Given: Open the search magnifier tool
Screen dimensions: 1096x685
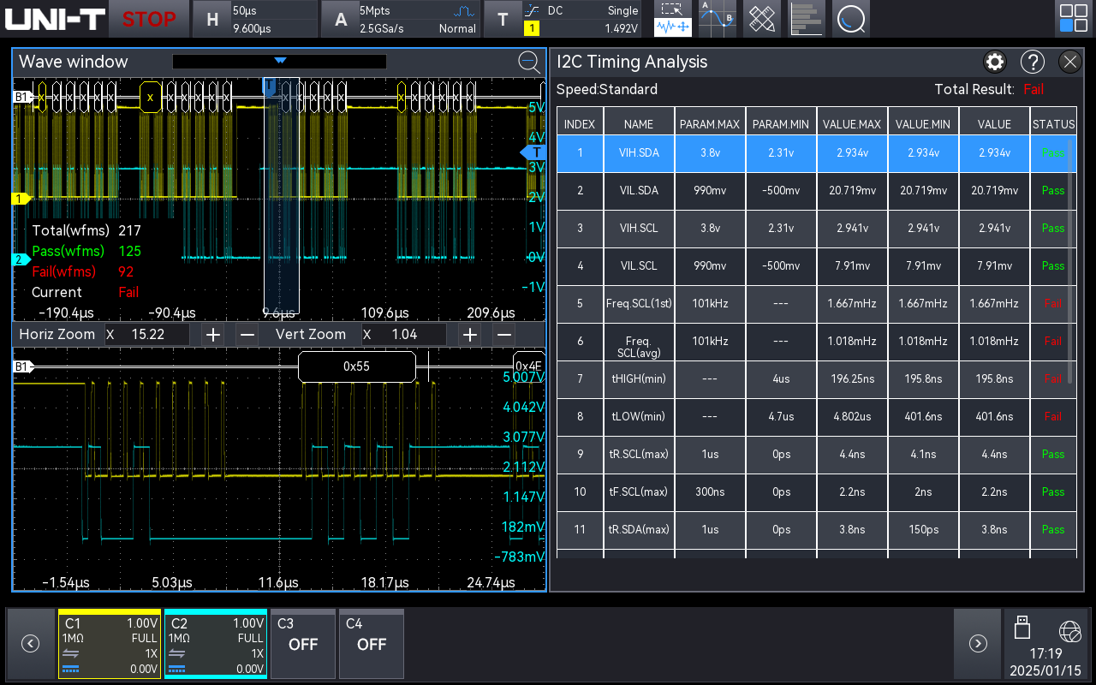Looking at the screenshot, I should pos(851,19).
